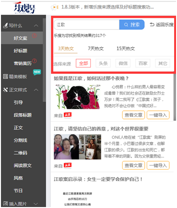Screen dimensions: 177x208
Task: Click the 乐搜为您找到相关结果约317个 text
Action: (80, 36)
